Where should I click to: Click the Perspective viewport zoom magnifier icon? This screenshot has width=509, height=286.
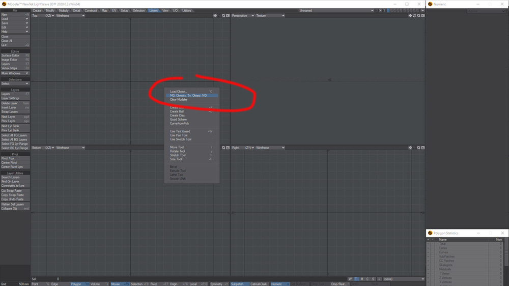pyautogui.click(x=419, y=16)
